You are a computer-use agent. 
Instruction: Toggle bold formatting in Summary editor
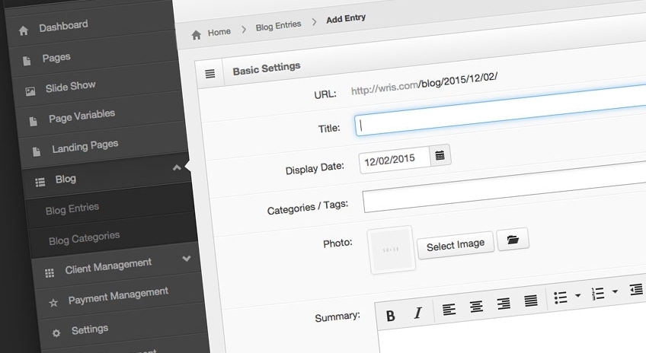391,315
